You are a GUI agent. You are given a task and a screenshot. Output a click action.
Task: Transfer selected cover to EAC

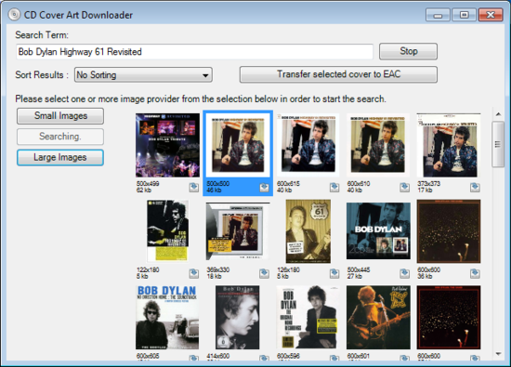point(338,74)
